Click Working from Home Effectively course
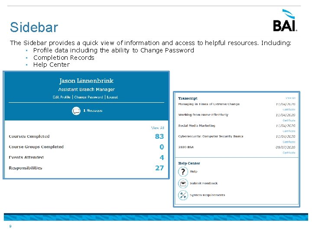Image resolution: width=312 pixels, height=234 pixels. tap(203, 115)
